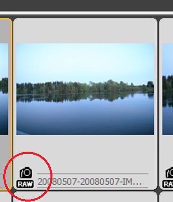Click the dark divider between center and right cells
The height and width of the screenshot is (202, 173).
[158, 103]
